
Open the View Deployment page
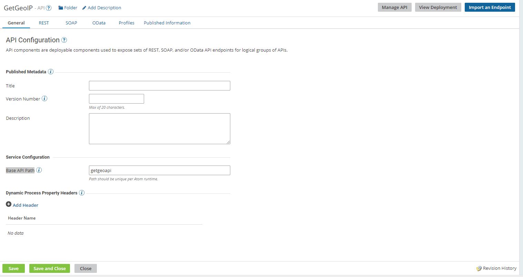(438, 7)
